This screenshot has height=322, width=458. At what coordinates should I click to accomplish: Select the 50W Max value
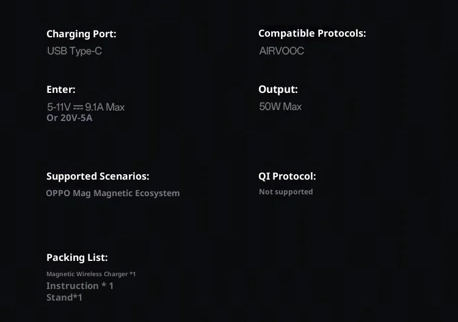tap(280, 106)
